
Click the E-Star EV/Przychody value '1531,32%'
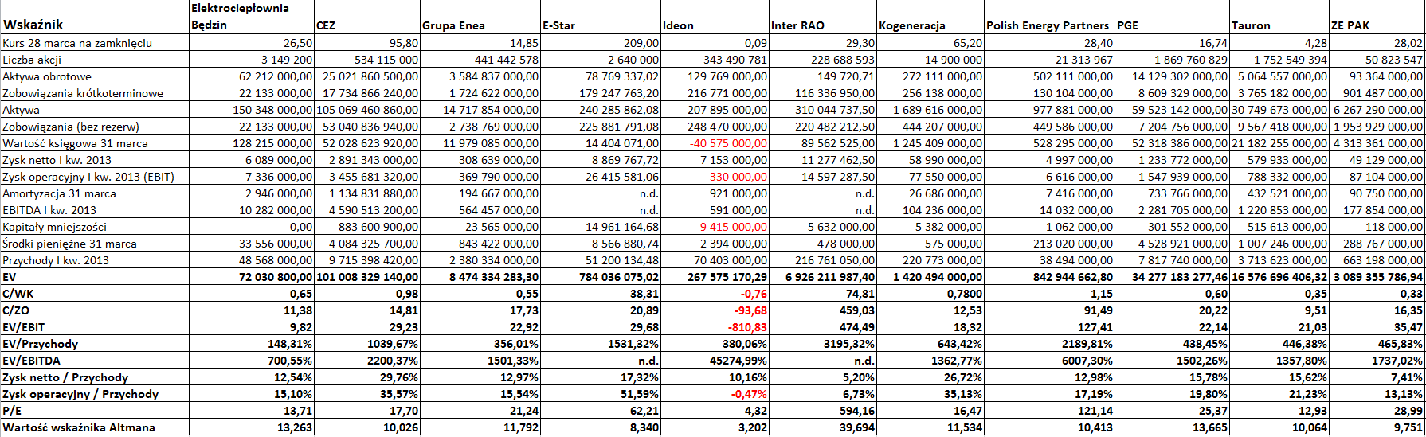click(x=635, y=344)
